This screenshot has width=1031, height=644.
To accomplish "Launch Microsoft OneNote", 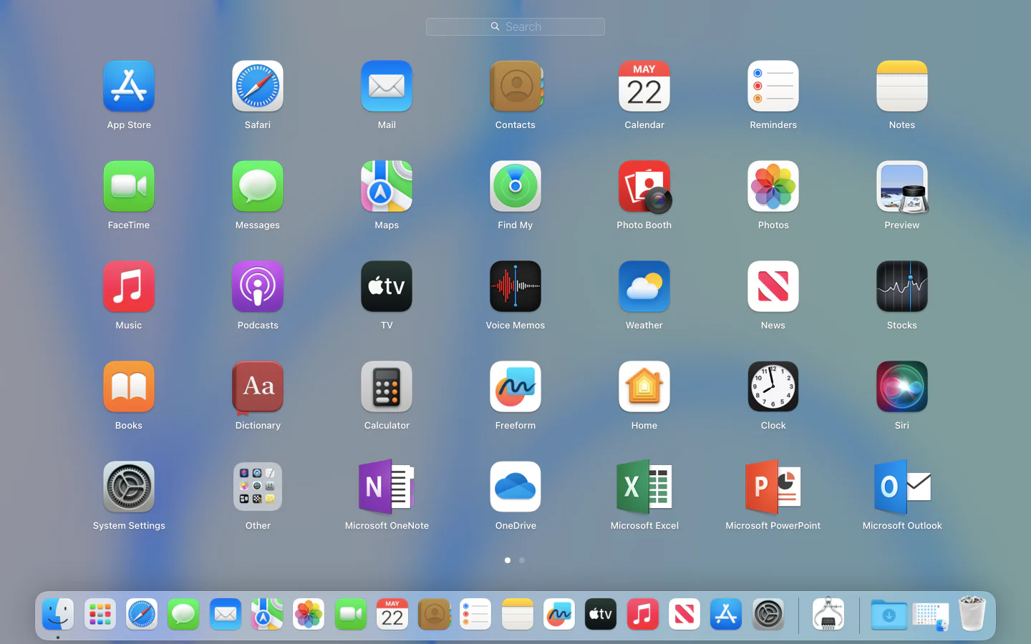I will (387, 487).
